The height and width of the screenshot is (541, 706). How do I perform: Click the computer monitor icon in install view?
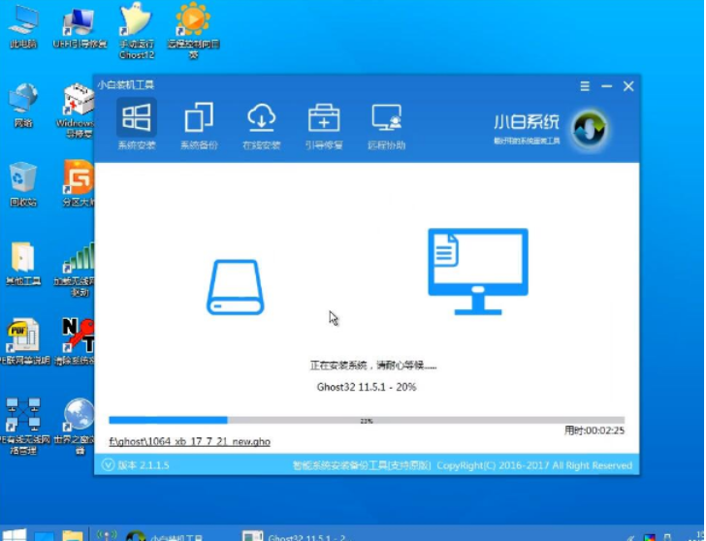tap(478, 271)
